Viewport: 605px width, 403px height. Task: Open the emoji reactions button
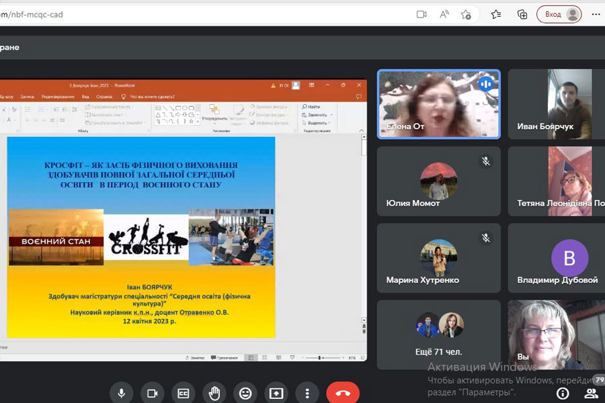pos(245,393)
